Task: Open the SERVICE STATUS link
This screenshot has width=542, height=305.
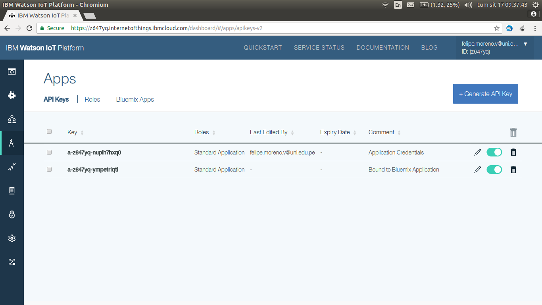Action: pos(319,48)
